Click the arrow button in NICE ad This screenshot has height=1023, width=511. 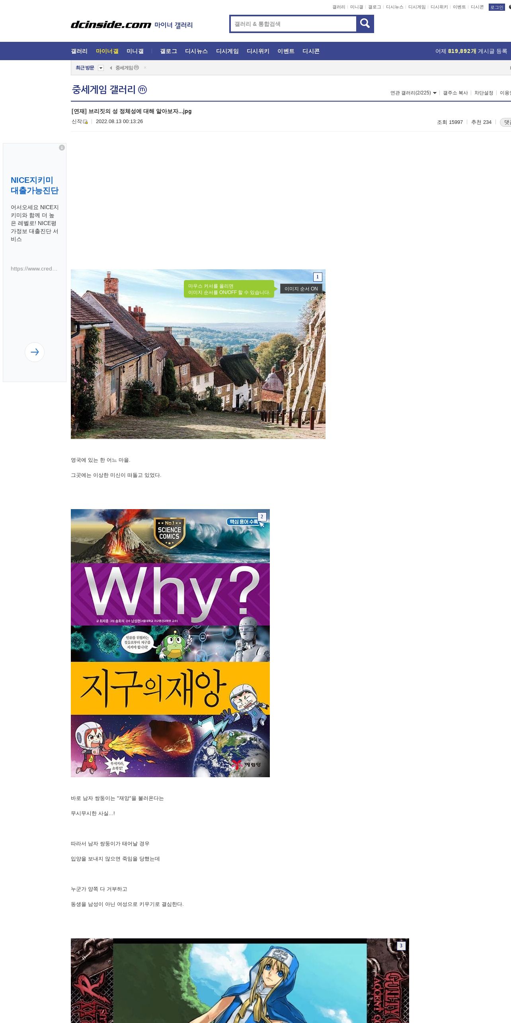tap(35, 352)
